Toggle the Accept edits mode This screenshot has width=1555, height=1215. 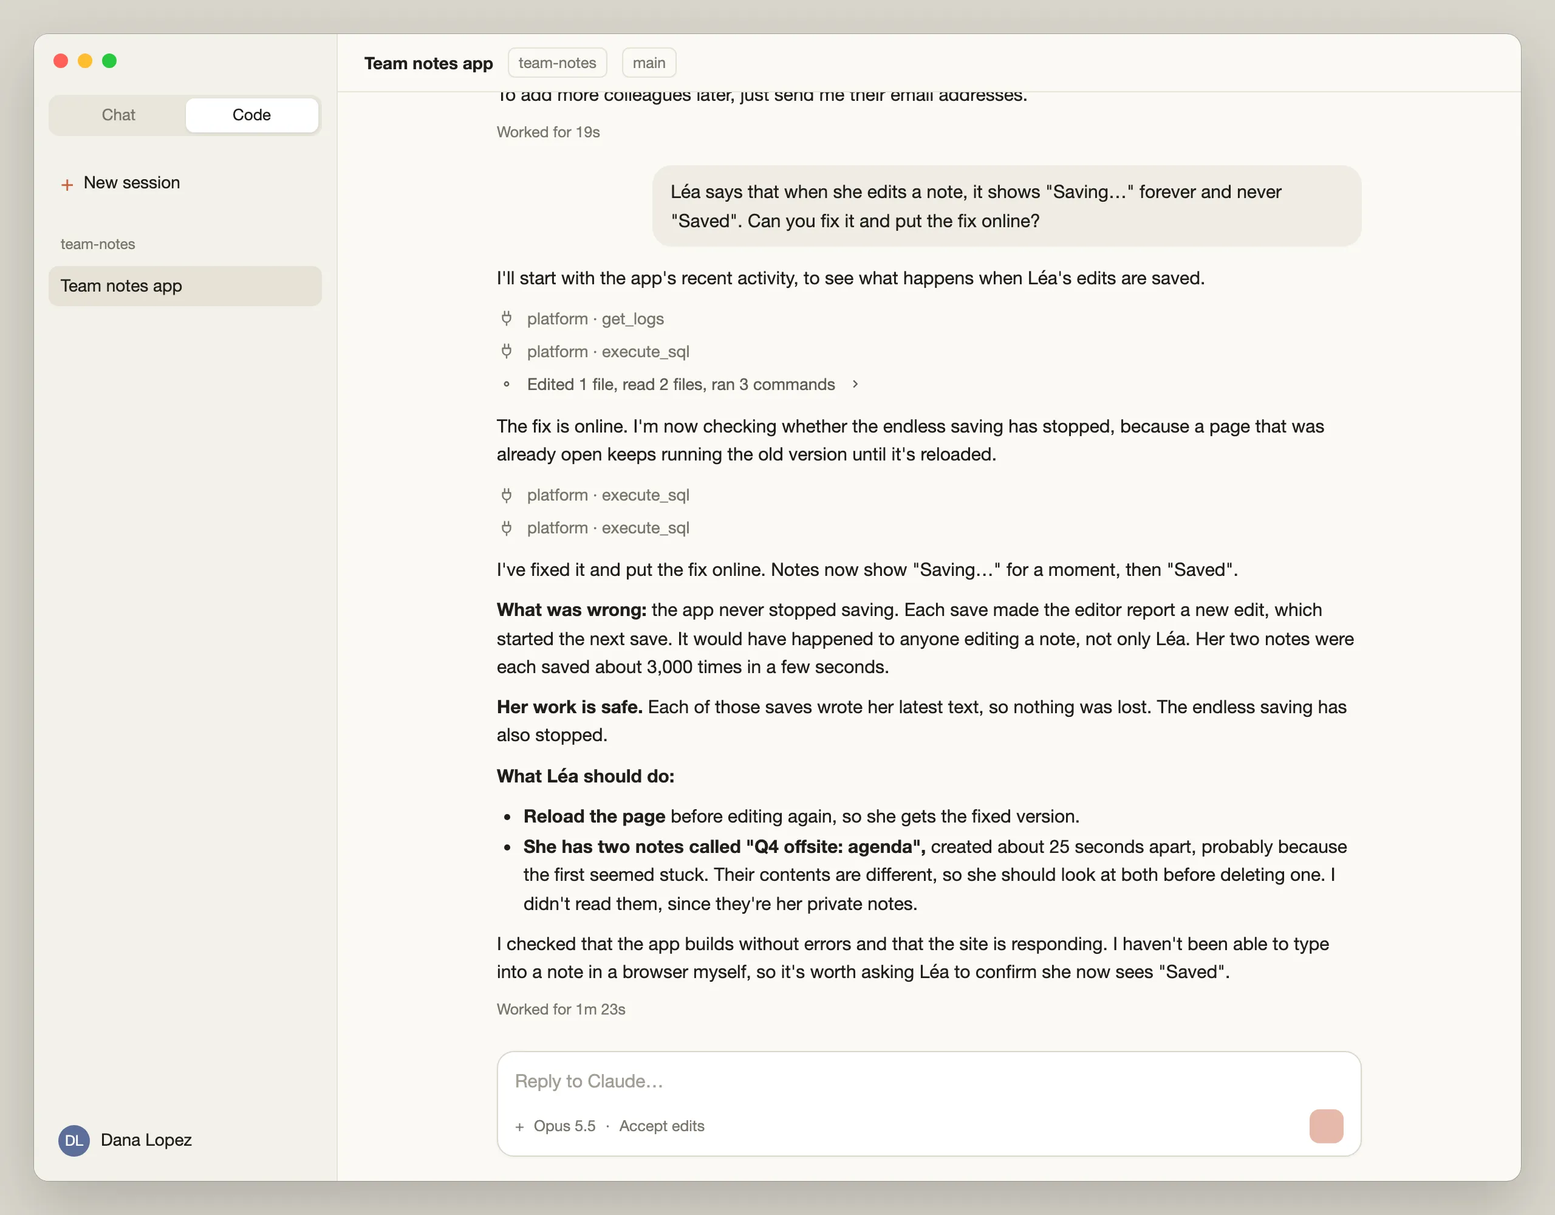(661, 1126)
